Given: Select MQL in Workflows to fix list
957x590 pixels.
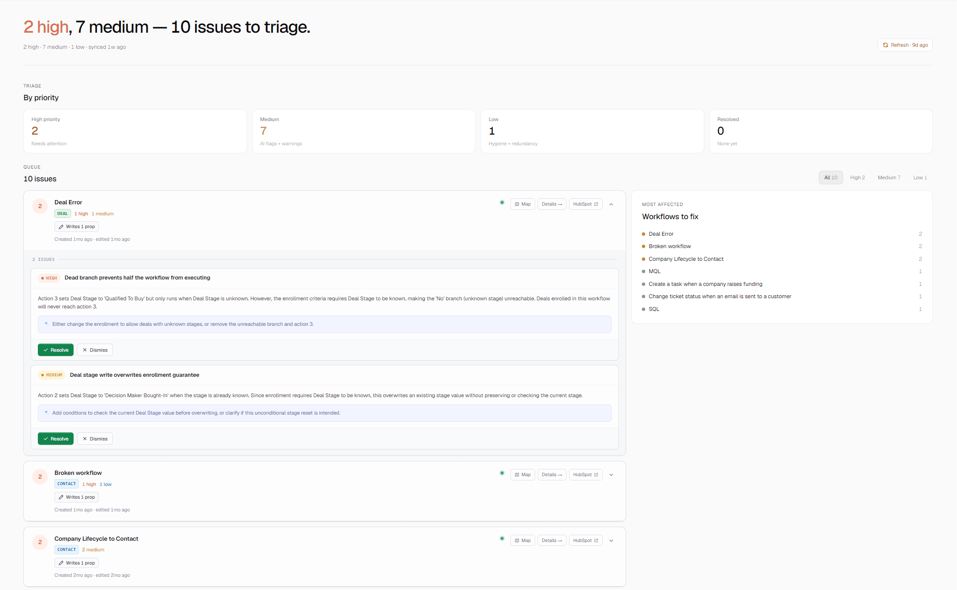Looking at the screenshot, I should (782, 271).
